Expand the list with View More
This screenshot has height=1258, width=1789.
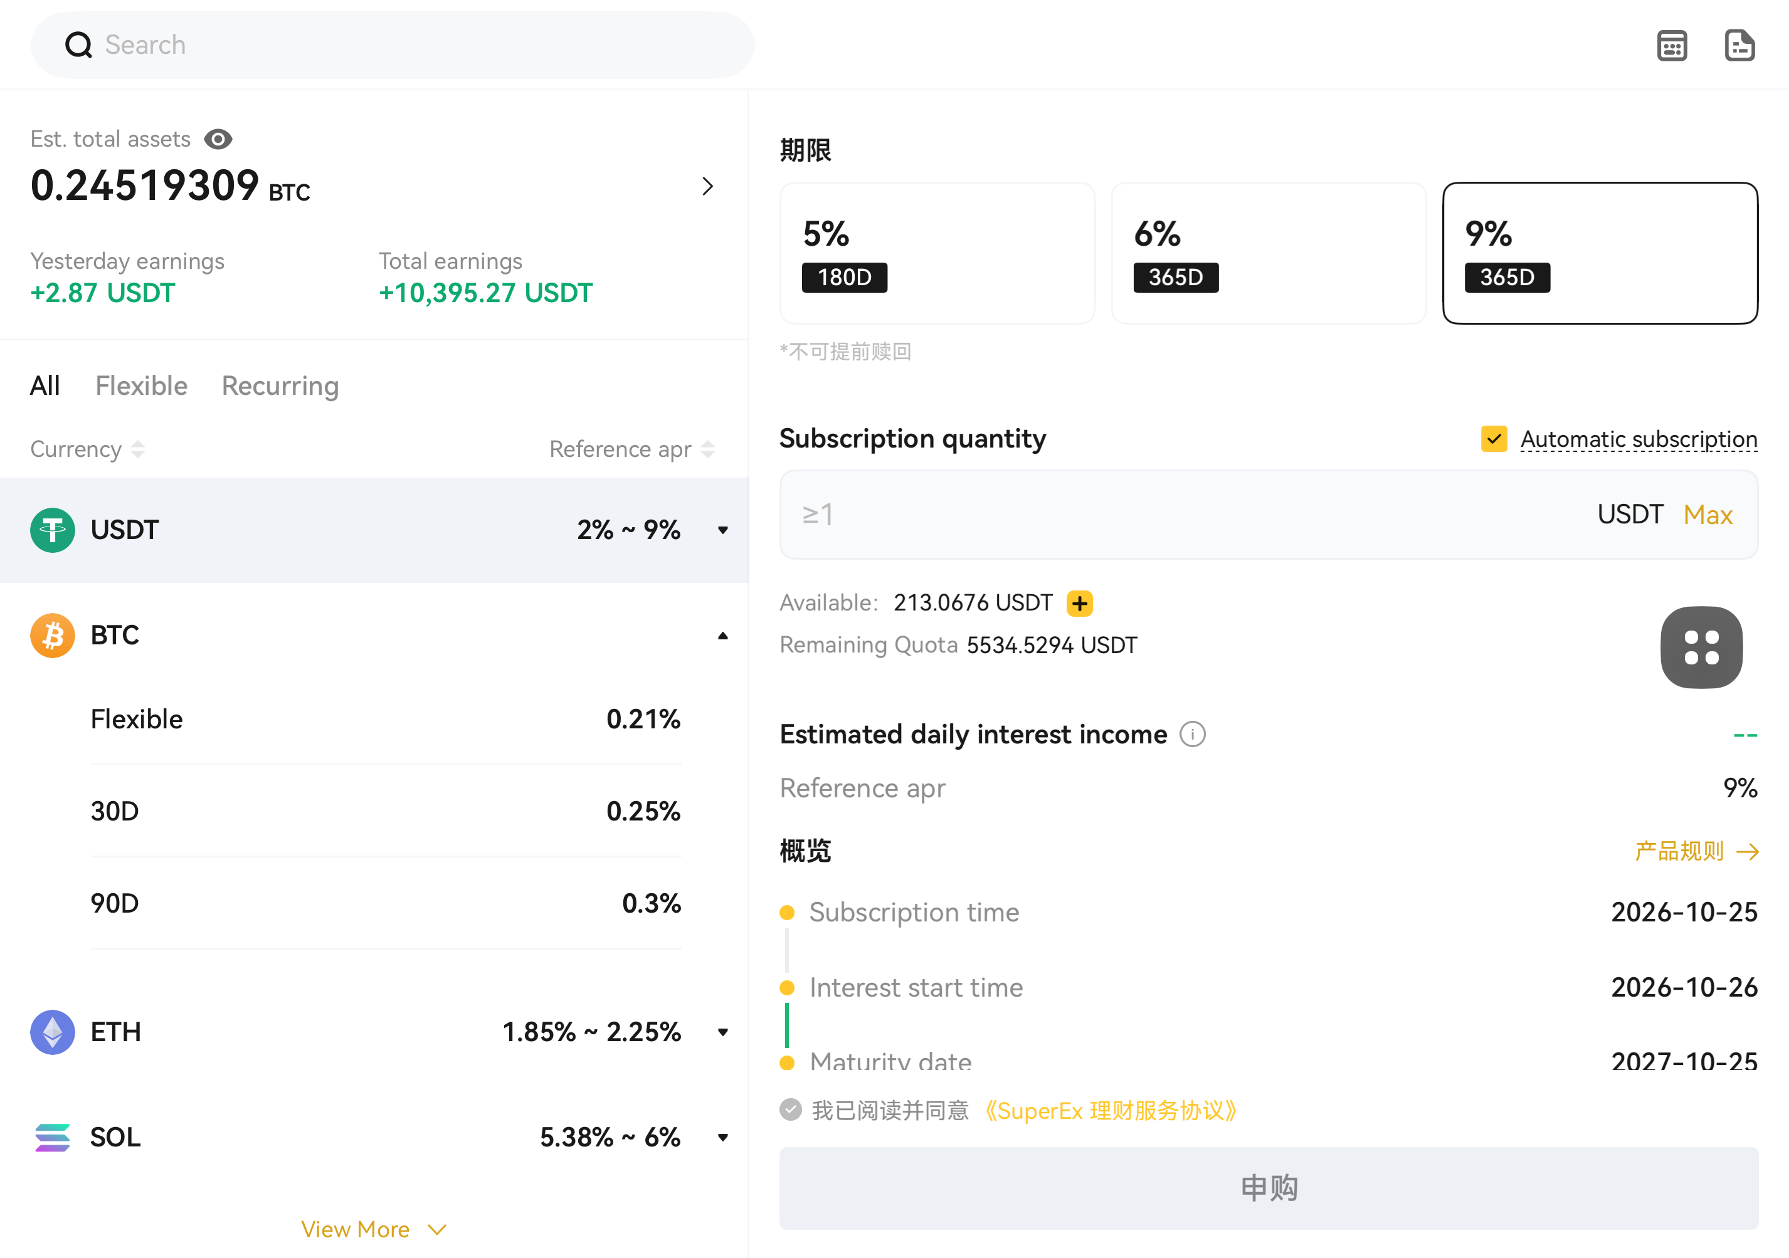click(374, 1229)
